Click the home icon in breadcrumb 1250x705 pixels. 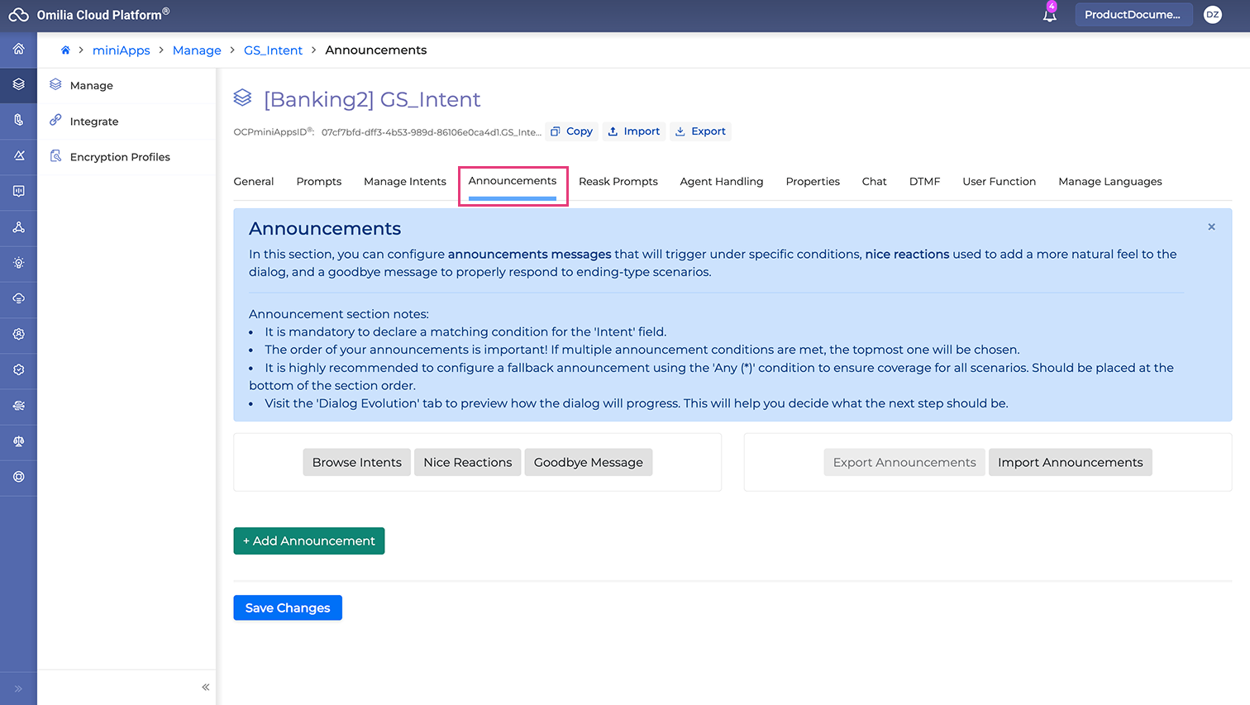coord(65,50)
